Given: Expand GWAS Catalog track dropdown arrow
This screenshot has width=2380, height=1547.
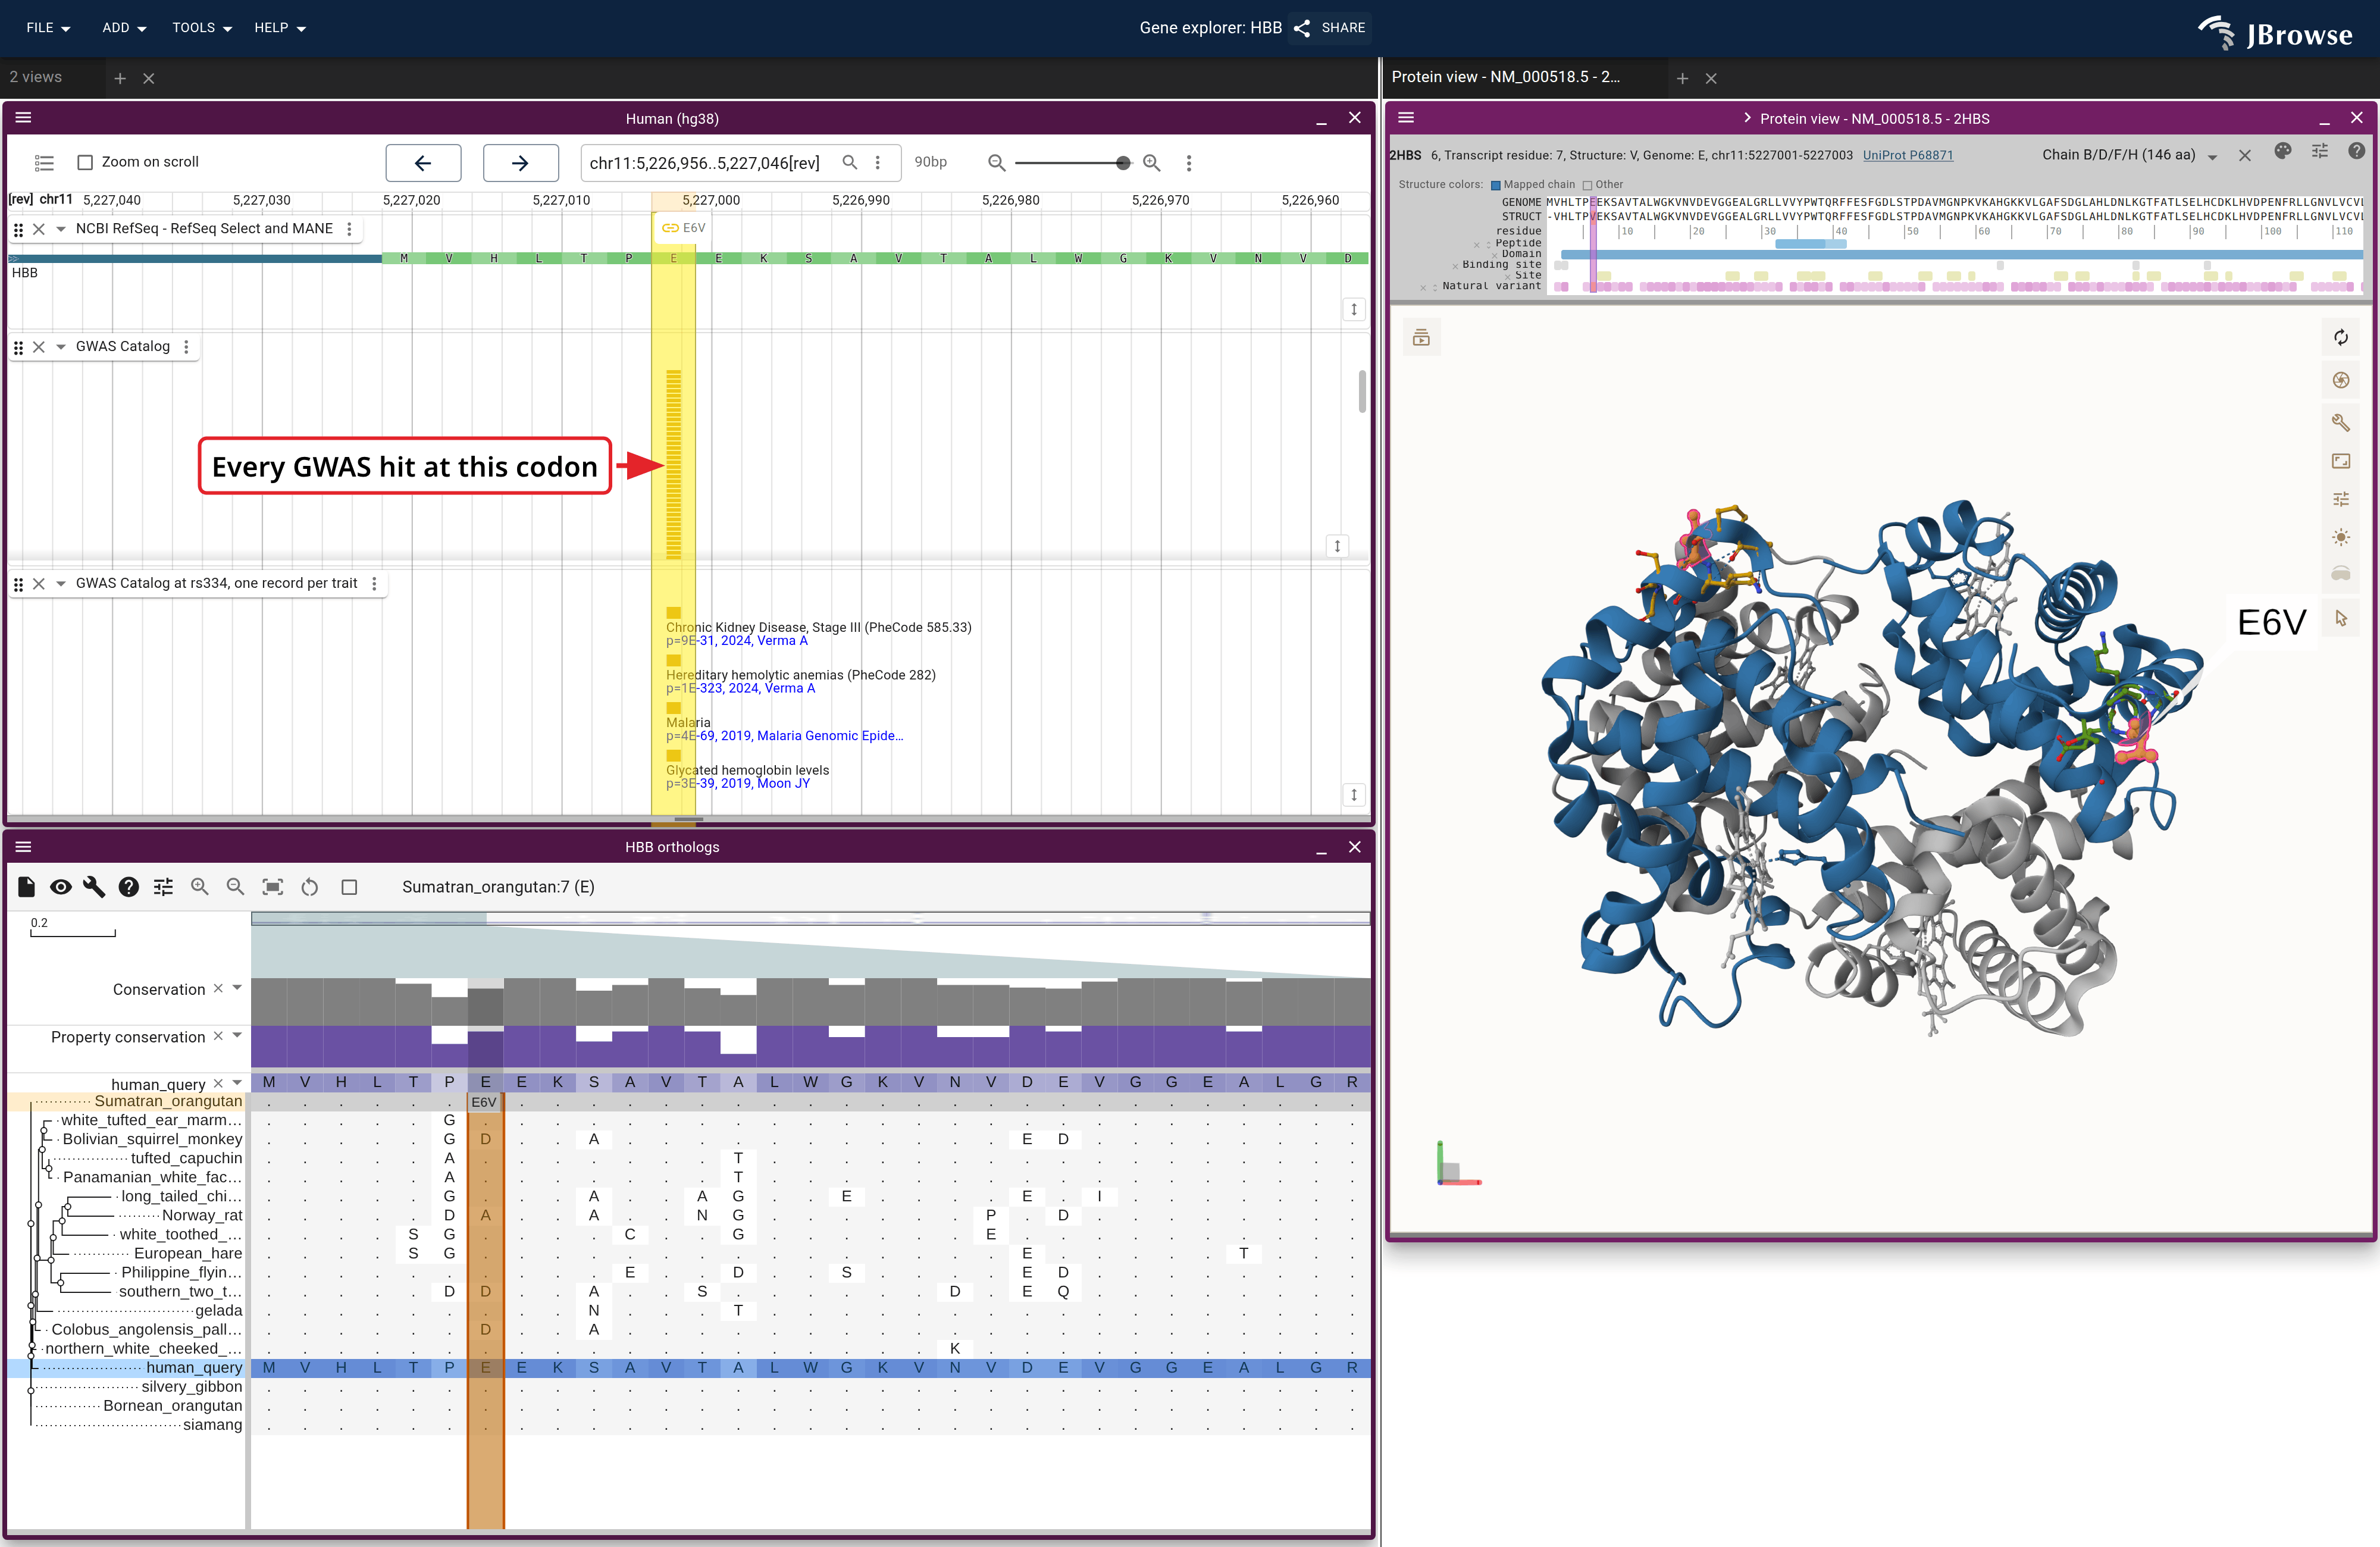Looking at the screenshot, I should pyautogui.click(x=61, y=347).
